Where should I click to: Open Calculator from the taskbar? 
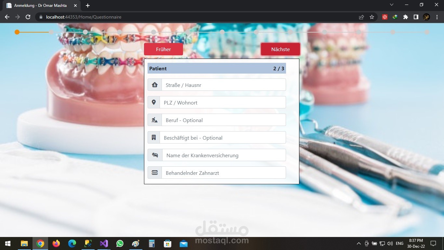pyautogui.click(x=151, y=243)
